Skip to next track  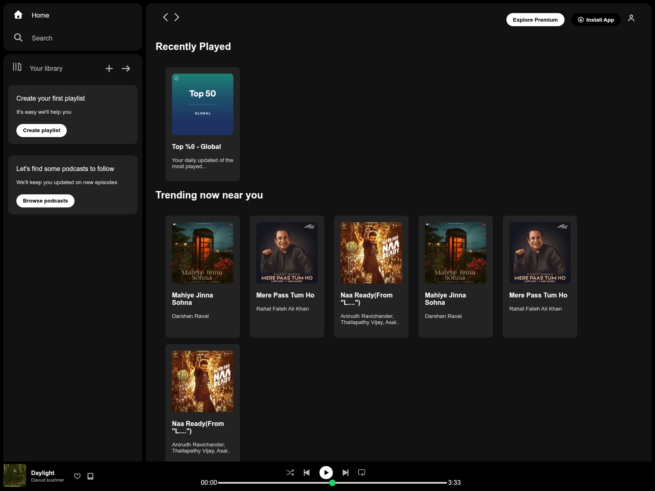click(x=346, y=473)
